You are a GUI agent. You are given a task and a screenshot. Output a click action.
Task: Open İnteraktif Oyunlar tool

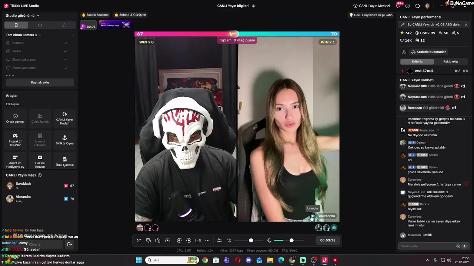15,140
